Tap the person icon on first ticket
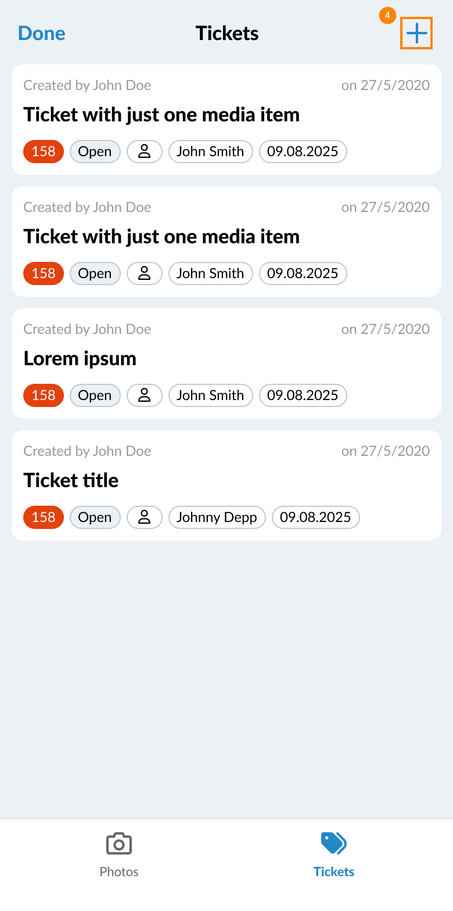 [145, 152]
